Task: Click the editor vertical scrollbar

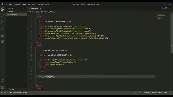Action: click(x=172, y=33)
